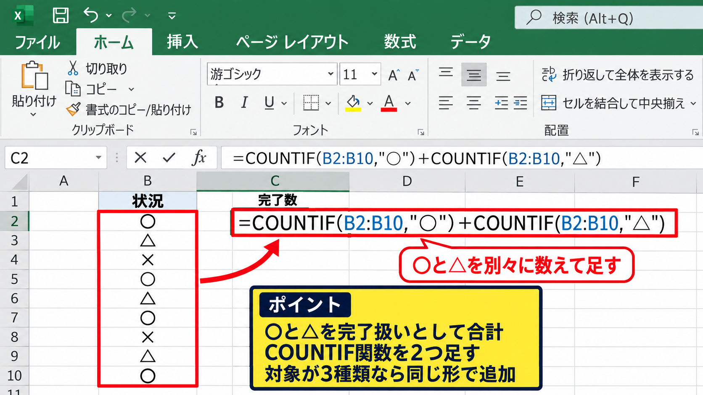This screenshot has height=395, width=703.
Task: Open the データ tab
Action: coord(470,42)
